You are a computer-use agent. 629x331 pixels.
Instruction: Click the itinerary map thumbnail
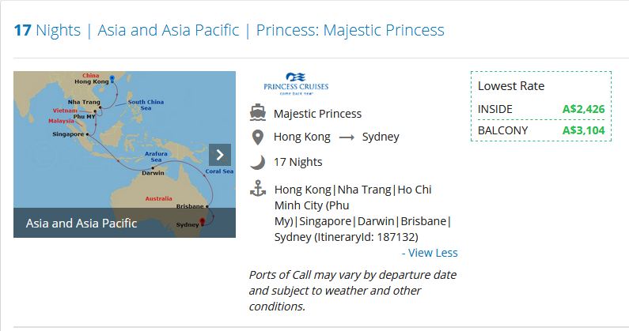point(124,154)
